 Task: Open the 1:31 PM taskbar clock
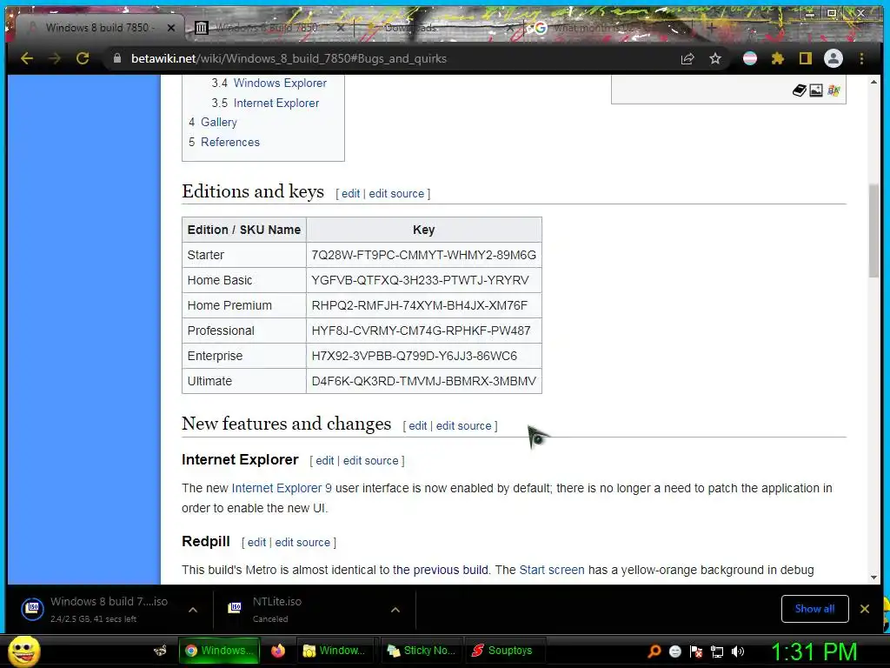(x=814, y=651)
